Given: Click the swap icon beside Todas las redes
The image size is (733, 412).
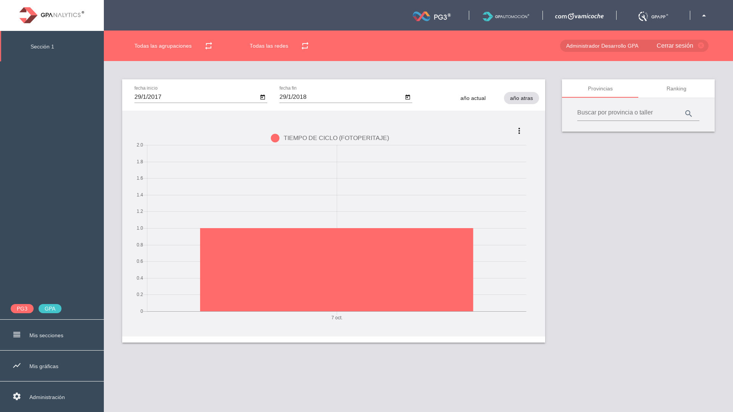Looking at the screenshot, I should (305, 46).
